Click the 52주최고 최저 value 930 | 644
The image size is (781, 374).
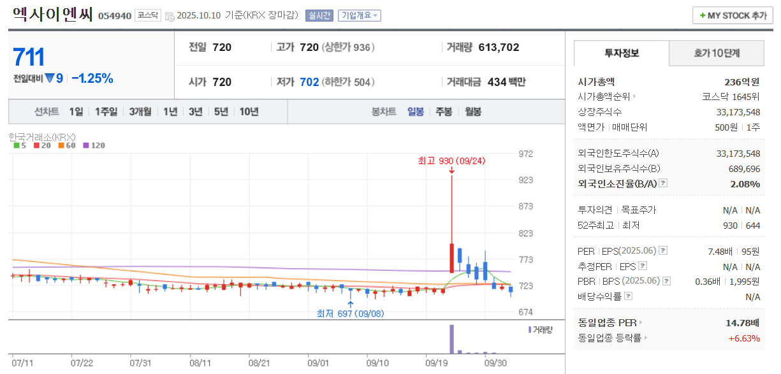pos(741,225)
